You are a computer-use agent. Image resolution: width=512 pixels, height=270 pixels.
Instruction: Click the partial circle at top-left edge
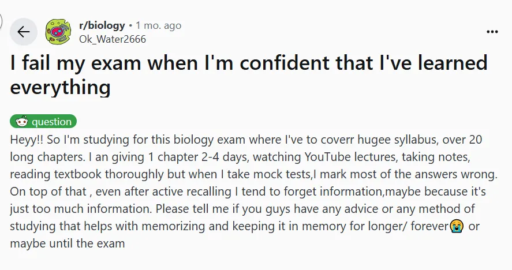(x=1, y=21)
